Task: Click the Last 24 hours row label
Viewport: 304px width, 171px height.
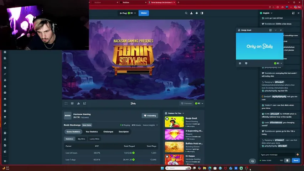Action: click(71, 153)
